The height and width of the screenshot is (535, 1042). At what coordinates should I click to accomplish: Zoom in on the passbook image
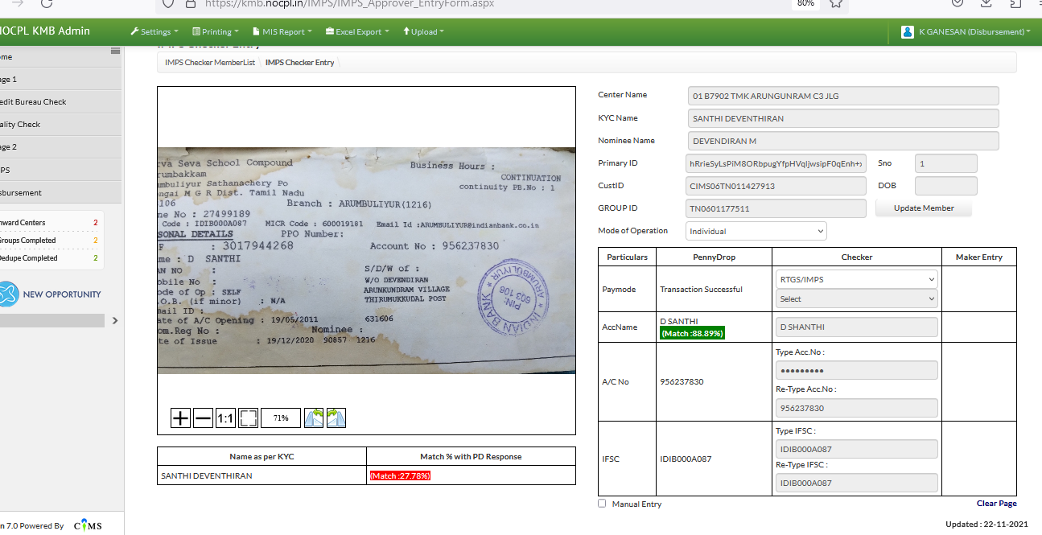point(181,418)
